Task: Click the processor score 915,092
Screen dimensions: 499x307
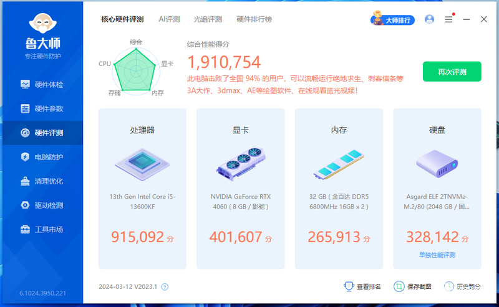Action: tap(137, 237)
